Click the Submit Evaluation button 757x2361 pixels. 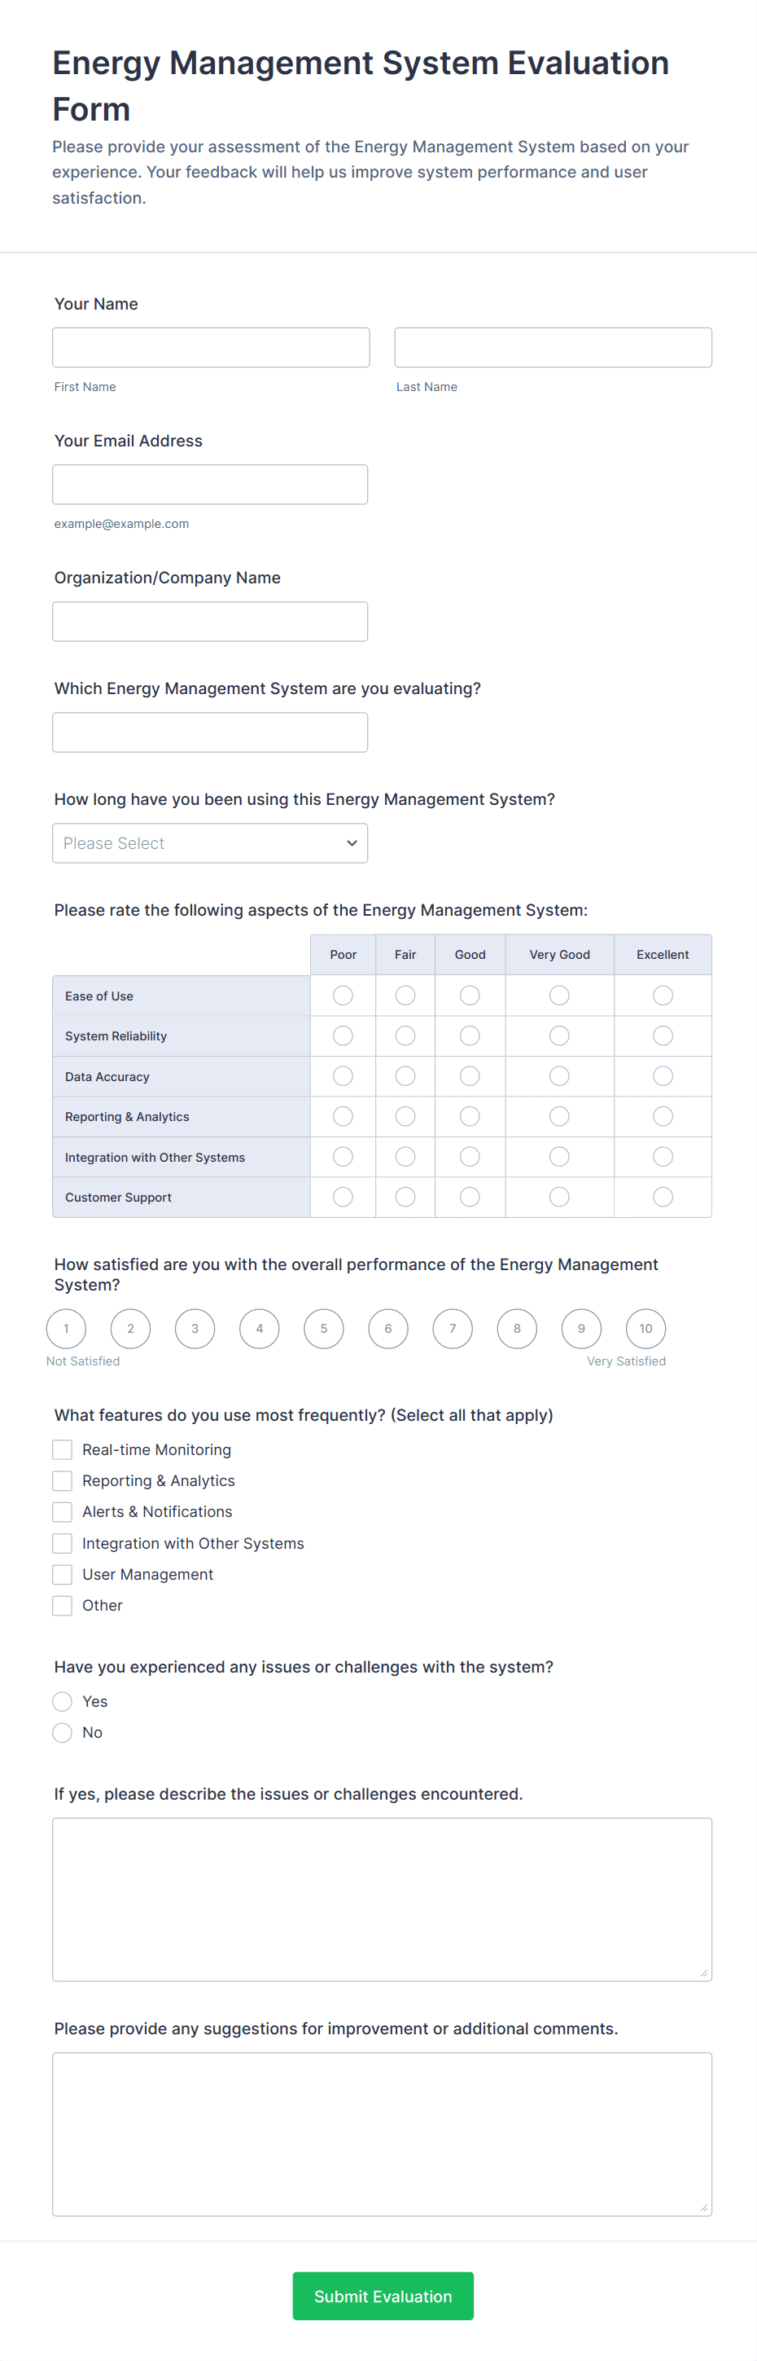[x=383, y=2296]
